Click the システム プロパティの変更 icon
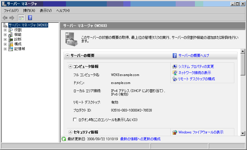247x150 pixels. 175,67
